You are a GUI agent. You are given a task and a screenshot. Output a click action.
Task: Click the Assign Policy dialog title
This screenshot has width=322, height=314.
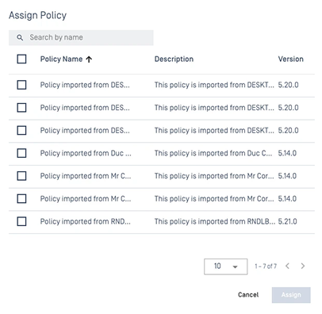(x=37, y=15)
